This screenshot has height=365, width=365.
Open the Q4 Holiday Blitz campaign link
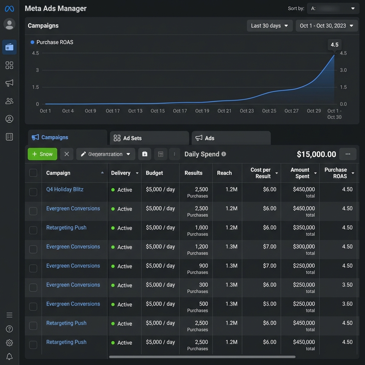coord(65,189)
